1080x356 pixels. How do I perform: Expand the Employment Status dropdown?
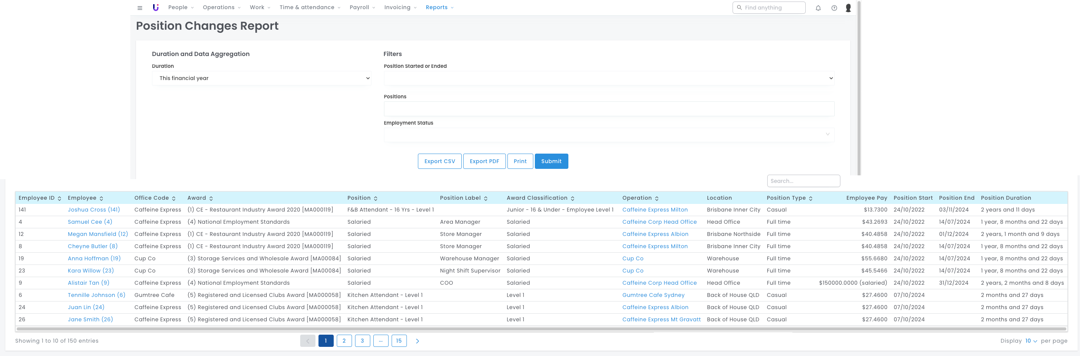click(x=608, y=135)
